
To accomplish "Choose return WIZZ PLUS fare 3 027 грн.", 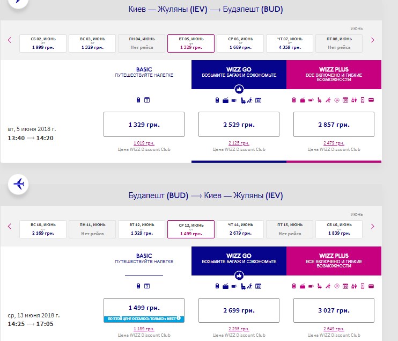I will pyautogui.click(x=334, y=311).
